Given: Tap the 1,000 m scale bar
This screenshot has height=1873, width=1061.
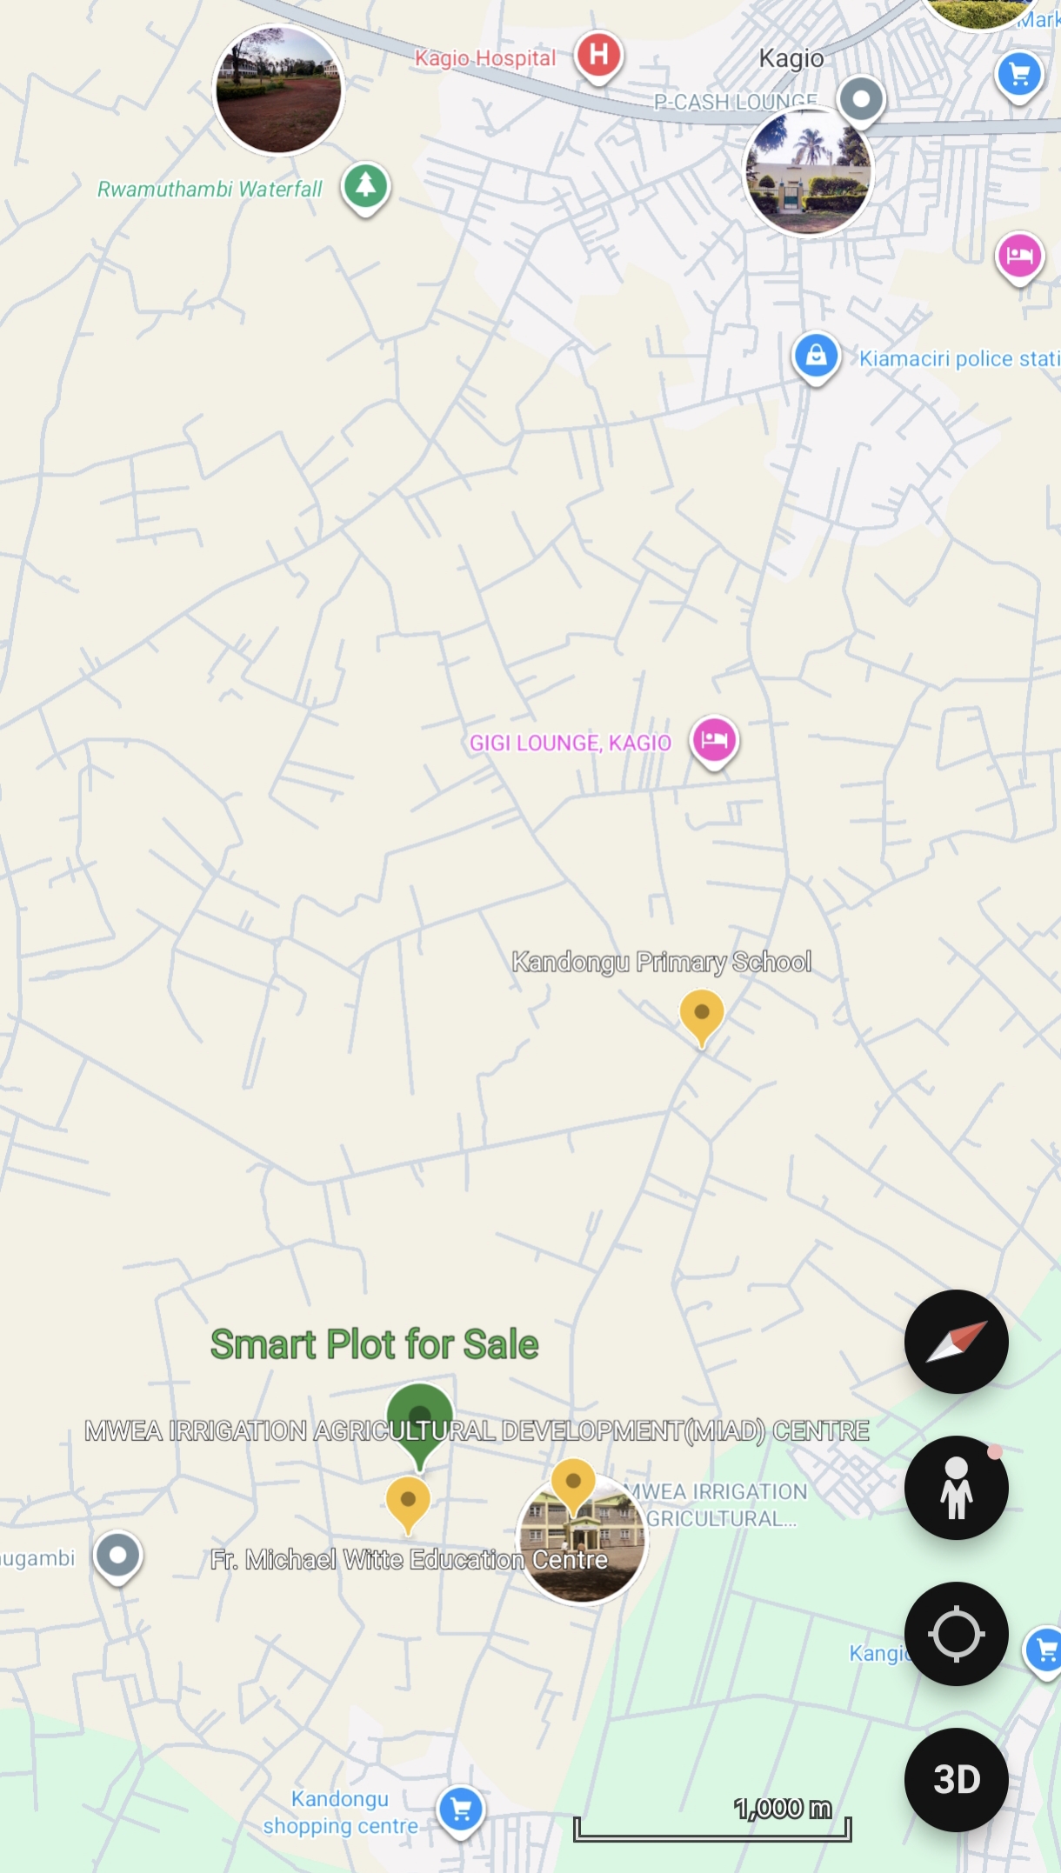Looking at the screenshot, I should pyautogui.click(x=712, y=1819).
